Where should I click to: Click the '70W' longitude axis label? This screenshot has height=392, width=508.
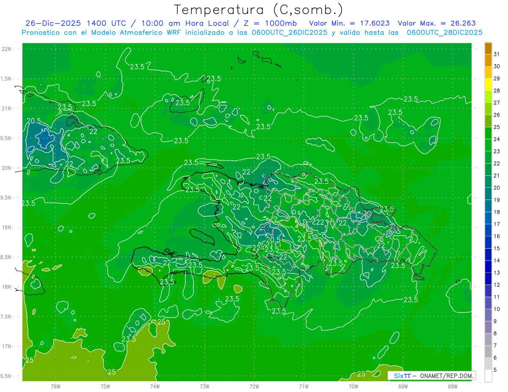[353, 386]
